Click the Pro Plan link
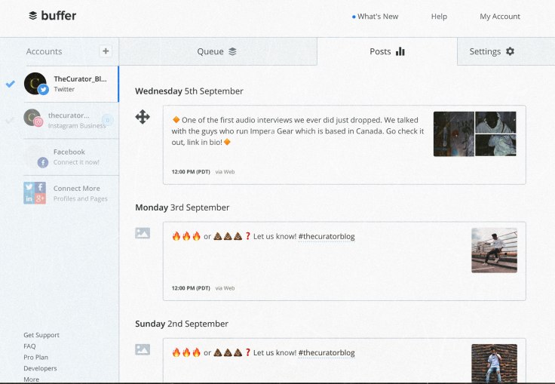The height and width of the screenshot is (384, 555). (x=36, y=357)
